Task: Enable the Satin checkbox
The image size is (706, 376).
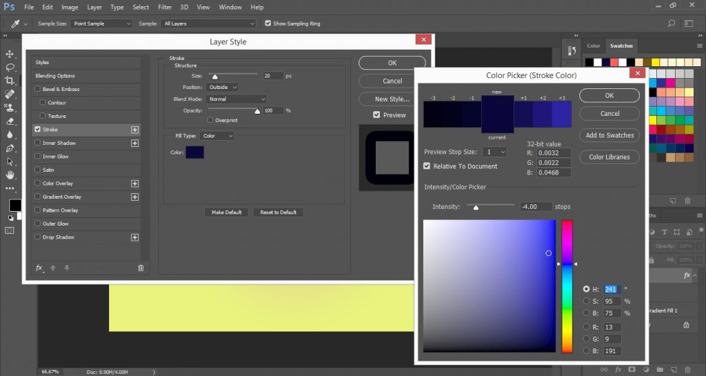Action: (37, 170)
